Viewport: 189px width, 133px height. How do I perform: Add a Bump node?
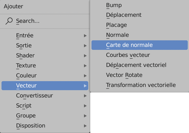coord(114,5)
